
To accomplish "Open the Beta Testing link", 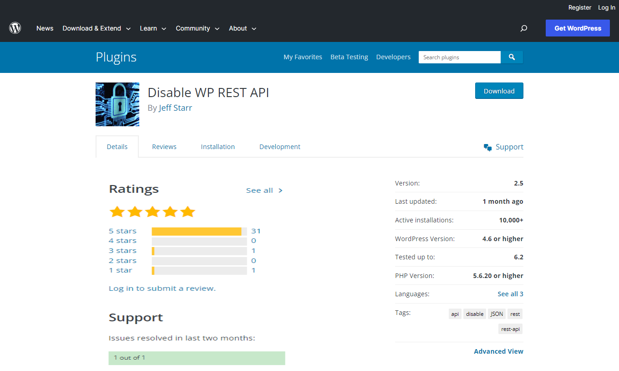I will [349, 57].
